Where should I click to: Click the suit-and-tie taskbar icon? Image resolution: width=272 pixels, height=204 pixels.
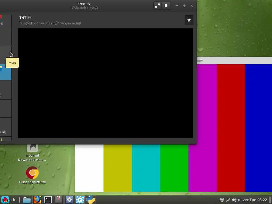coord(59,200)
